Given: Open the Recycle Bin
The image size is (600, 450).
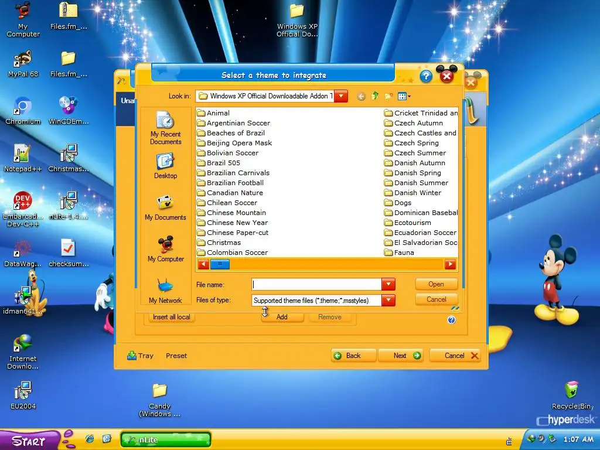Looking at the screenshot, I should click(x=572, y=396).
